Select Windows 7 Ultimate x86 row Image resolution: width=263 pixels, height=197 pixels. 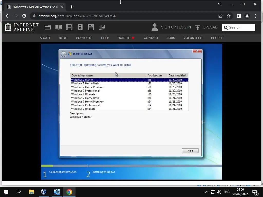[x=129, y=94]
